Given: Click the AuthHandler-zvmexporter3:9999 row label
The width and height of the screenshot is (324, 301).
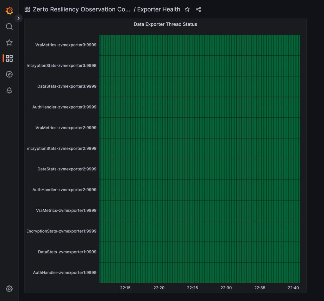Looking at the screenshot, I should [x=64, y=107].
